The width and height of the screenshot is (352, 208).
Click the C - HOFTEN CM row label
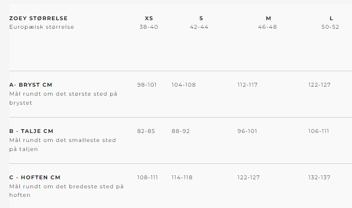tap(35, 178)
